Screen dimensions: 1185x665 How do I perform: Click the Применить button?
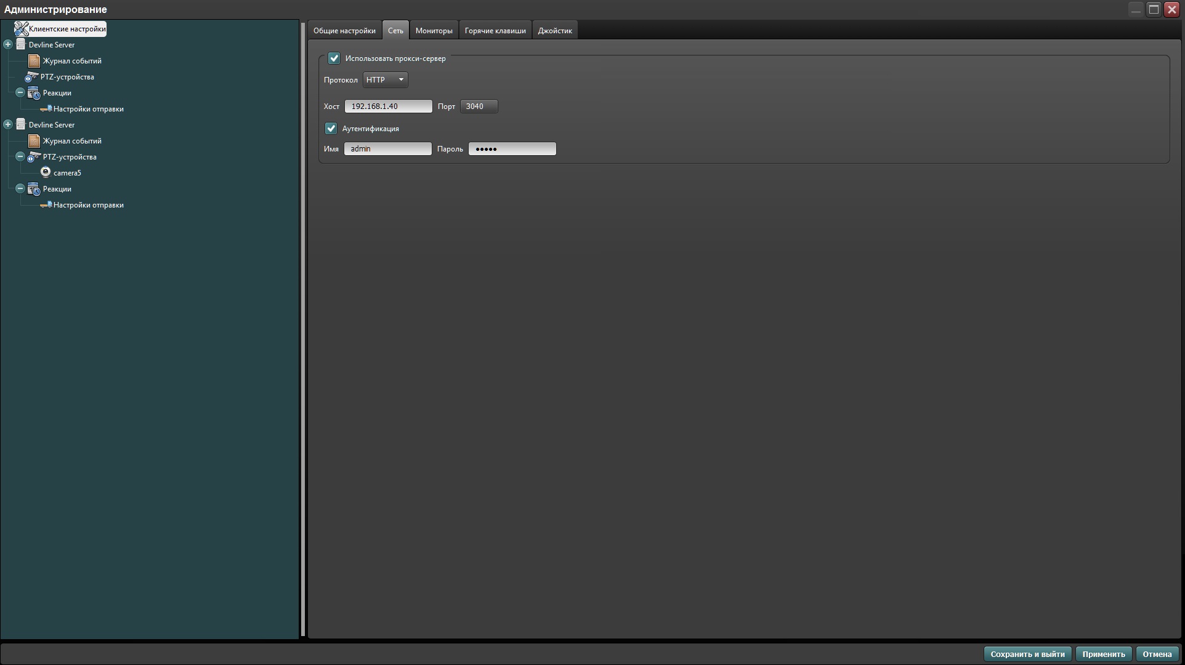[1104, 653]
